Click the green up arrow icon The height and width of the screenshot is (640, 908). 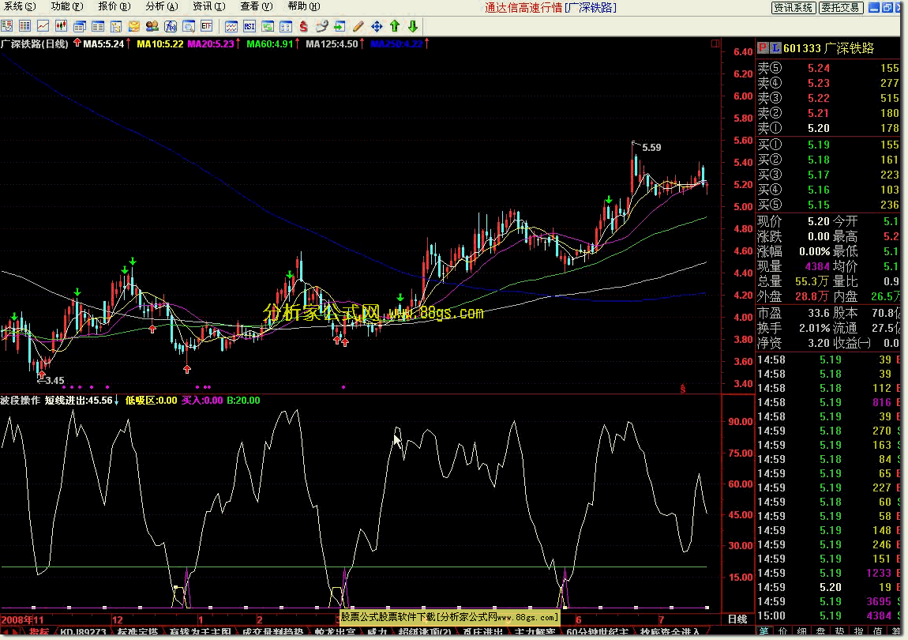point(395,26)
